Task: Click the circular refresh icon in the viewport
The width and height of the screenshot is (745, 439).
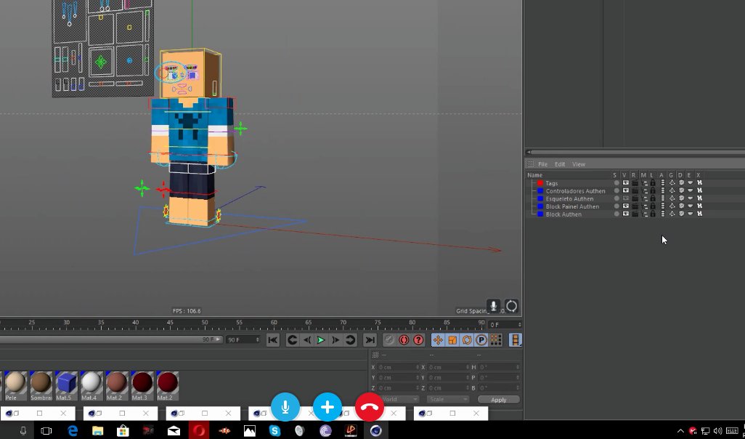Action: click(511, 306)
